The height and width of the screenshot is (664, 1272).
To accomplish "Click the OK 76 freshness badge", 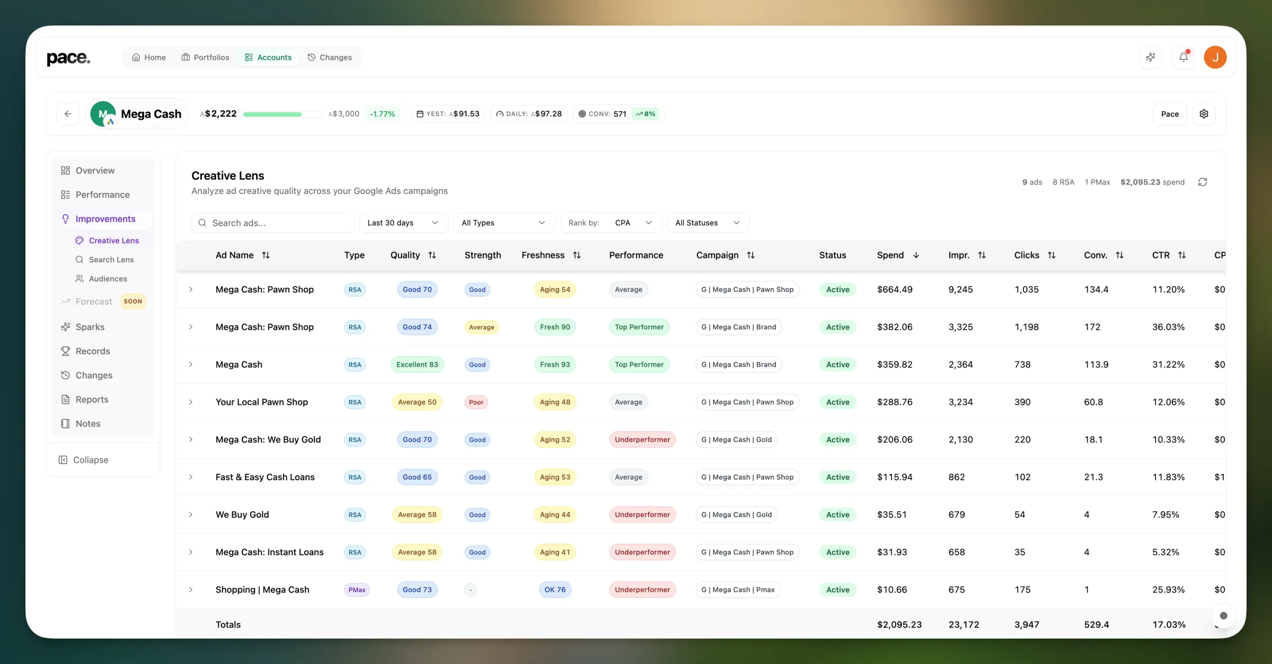I will 555,590.
